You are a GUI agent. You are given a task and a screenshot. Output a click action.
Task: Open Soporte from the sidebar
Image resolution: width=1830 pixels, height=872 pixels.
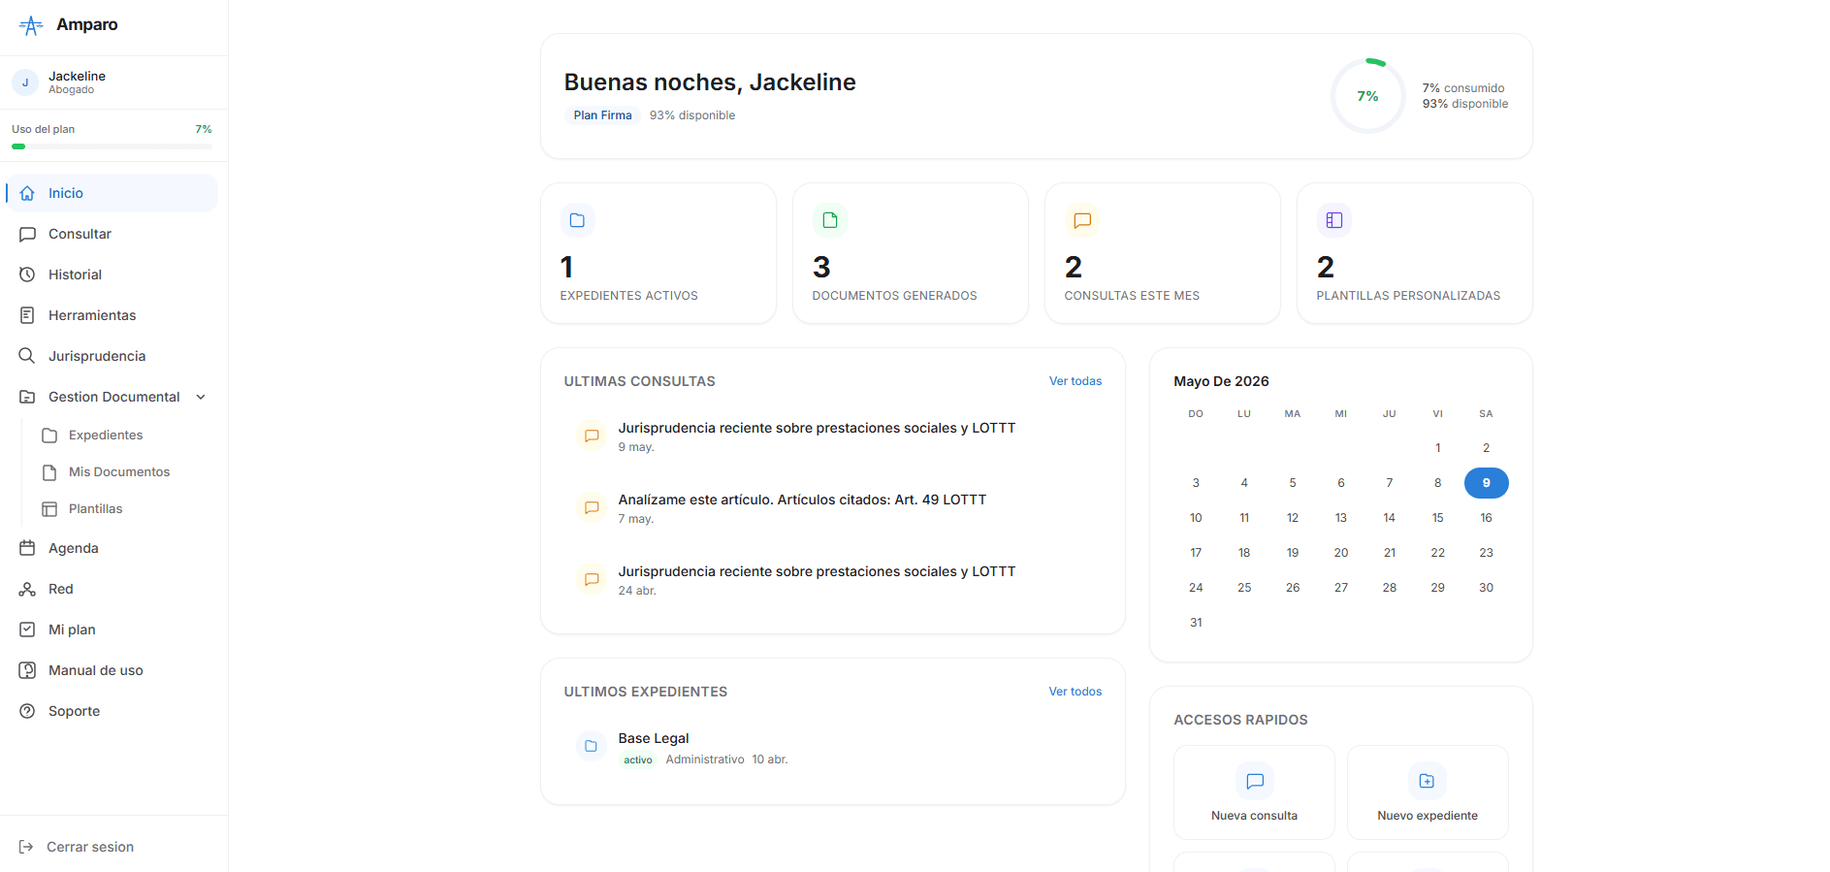point(112,711)
